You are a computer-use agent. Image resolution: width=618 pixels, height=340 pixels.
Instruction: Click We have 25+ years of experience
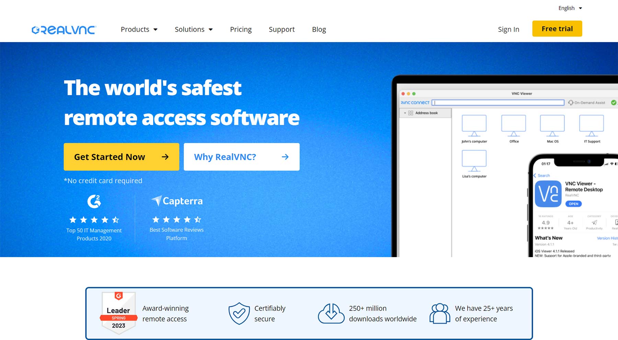point(484,313)
